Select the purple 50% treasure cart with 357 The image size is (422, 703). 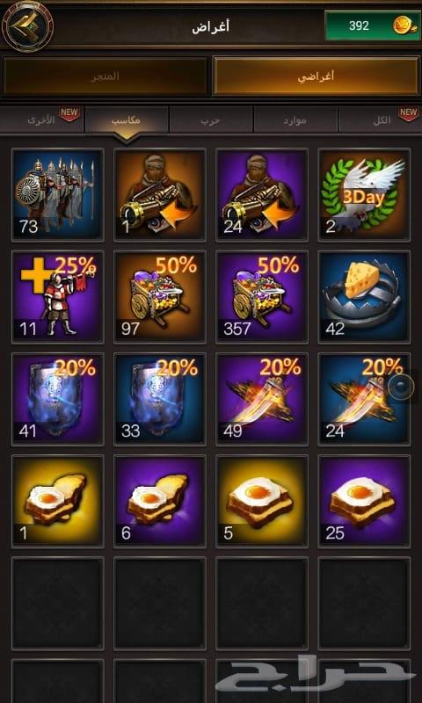(x=262, y=297)
